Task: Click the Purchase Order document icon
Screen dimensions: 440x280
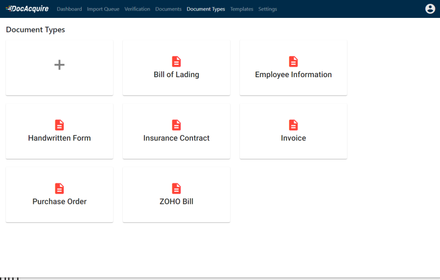Action: [x=59, y=189]
